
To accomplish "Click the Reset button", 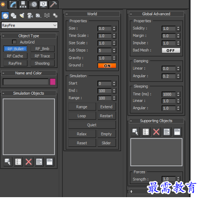I will pyautogui.click(x=82, y=143).
